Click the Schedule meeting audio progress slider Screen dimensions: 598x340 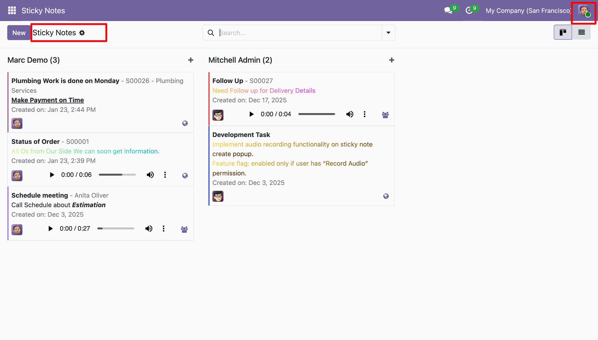[x=116, y=229]
